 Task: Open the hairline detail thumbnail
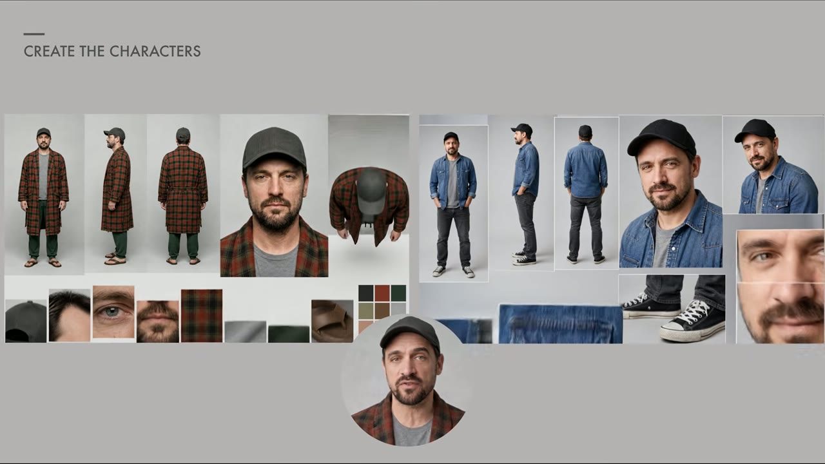tap(70, 315)
